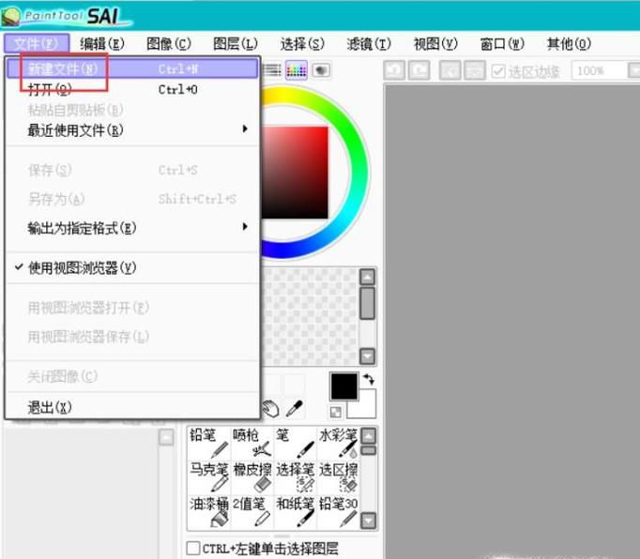Viewport: 640px width, 559px height.
Task: Click 用视图浏览器保存(L) menu entry
Action: pyautogui.click(x=132, y=337)
